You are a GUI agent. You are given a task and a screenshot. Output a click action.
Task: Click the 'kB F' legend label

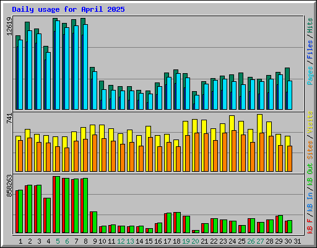tap(310, 226)
